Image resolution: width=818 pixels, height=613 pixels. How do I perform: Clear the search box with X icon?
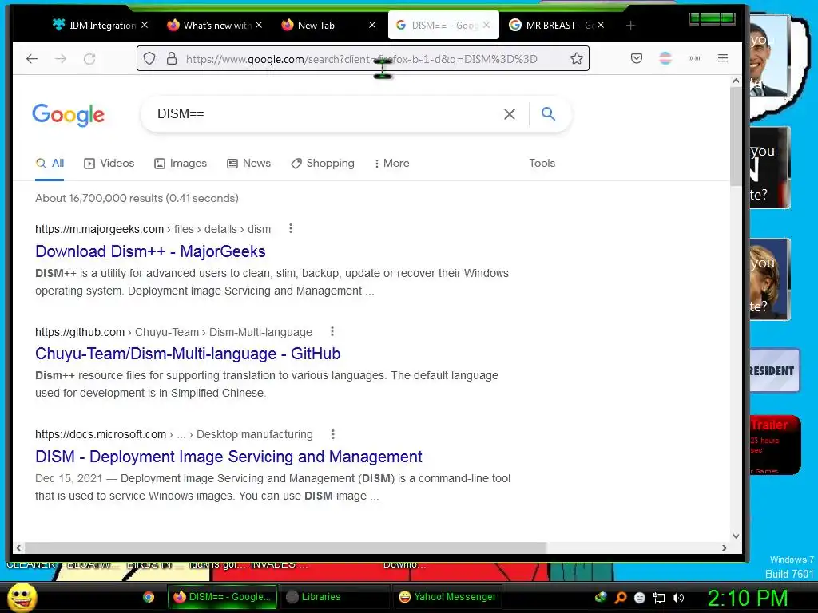(510, 114)
